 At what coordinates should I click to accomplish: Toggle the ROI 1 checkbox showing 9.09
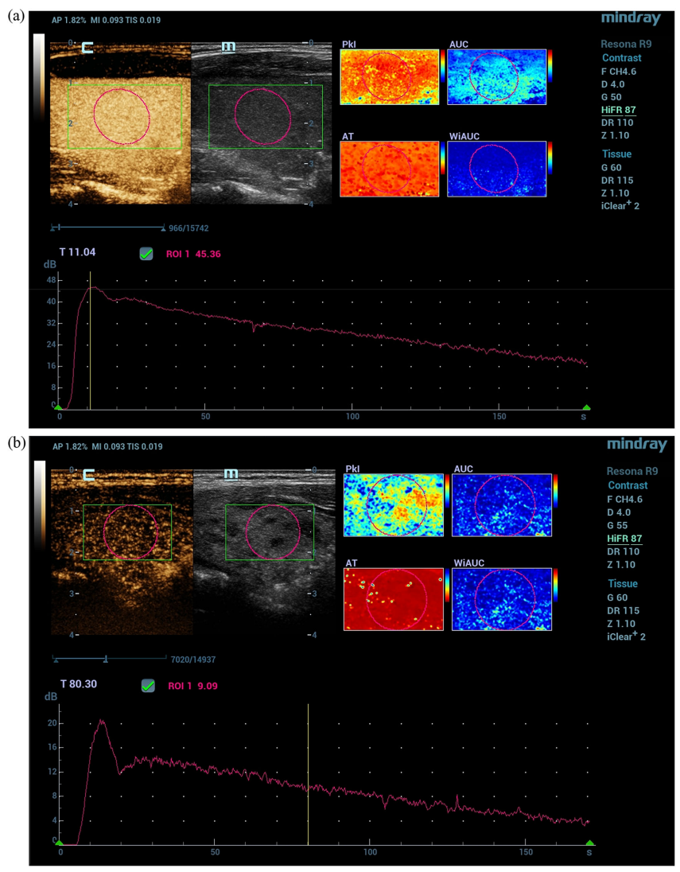[148, 685]
